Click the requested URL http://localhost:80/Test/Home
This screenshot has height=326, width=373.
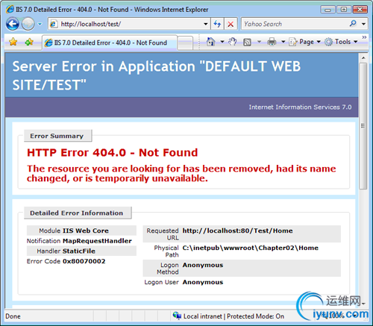coord(237,231)
